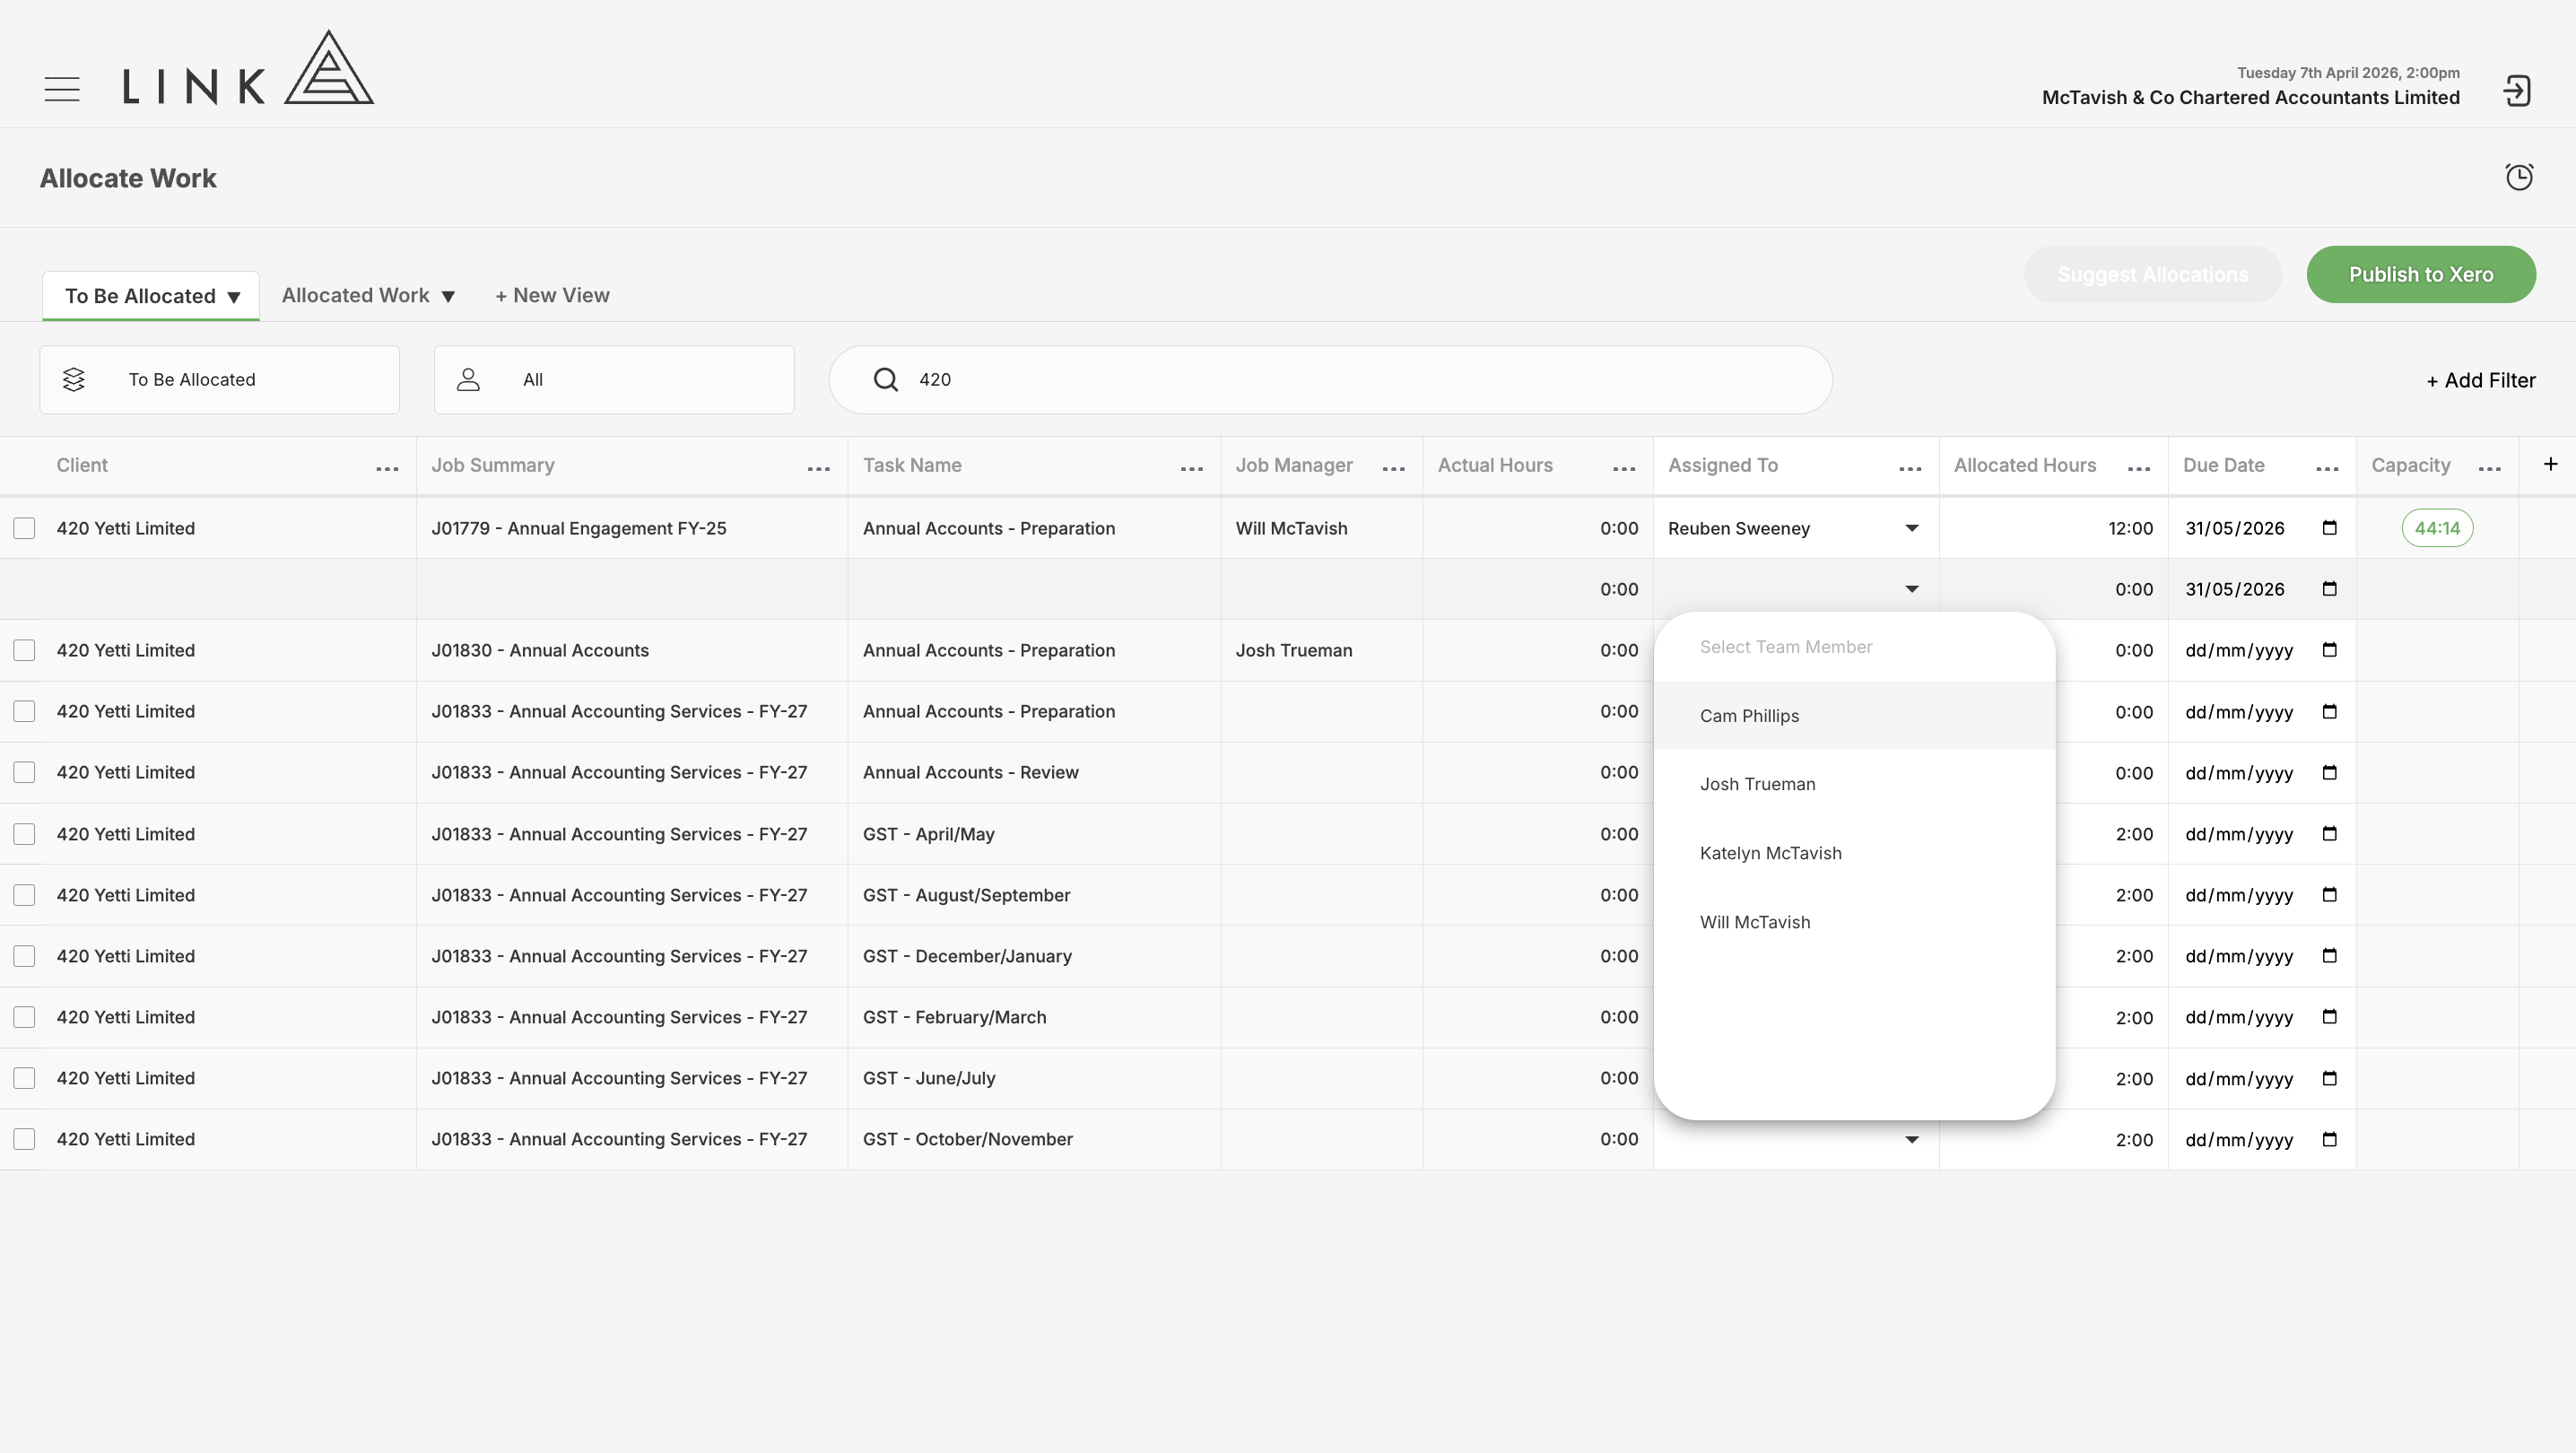2576x1453 pixels.
Task: Focus the search field containing 420
Action: click(1330, 380)
